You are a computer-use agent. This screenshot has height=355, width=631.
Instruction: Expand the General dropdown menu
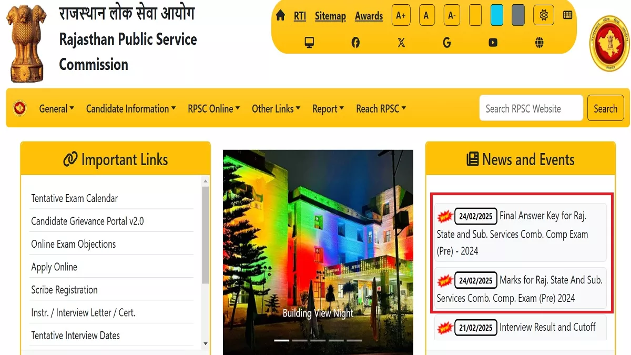click(56, 109)
